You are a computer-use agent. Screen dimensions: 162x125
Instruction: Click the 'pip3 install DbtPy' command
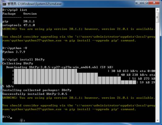click(x=23, y=60)
